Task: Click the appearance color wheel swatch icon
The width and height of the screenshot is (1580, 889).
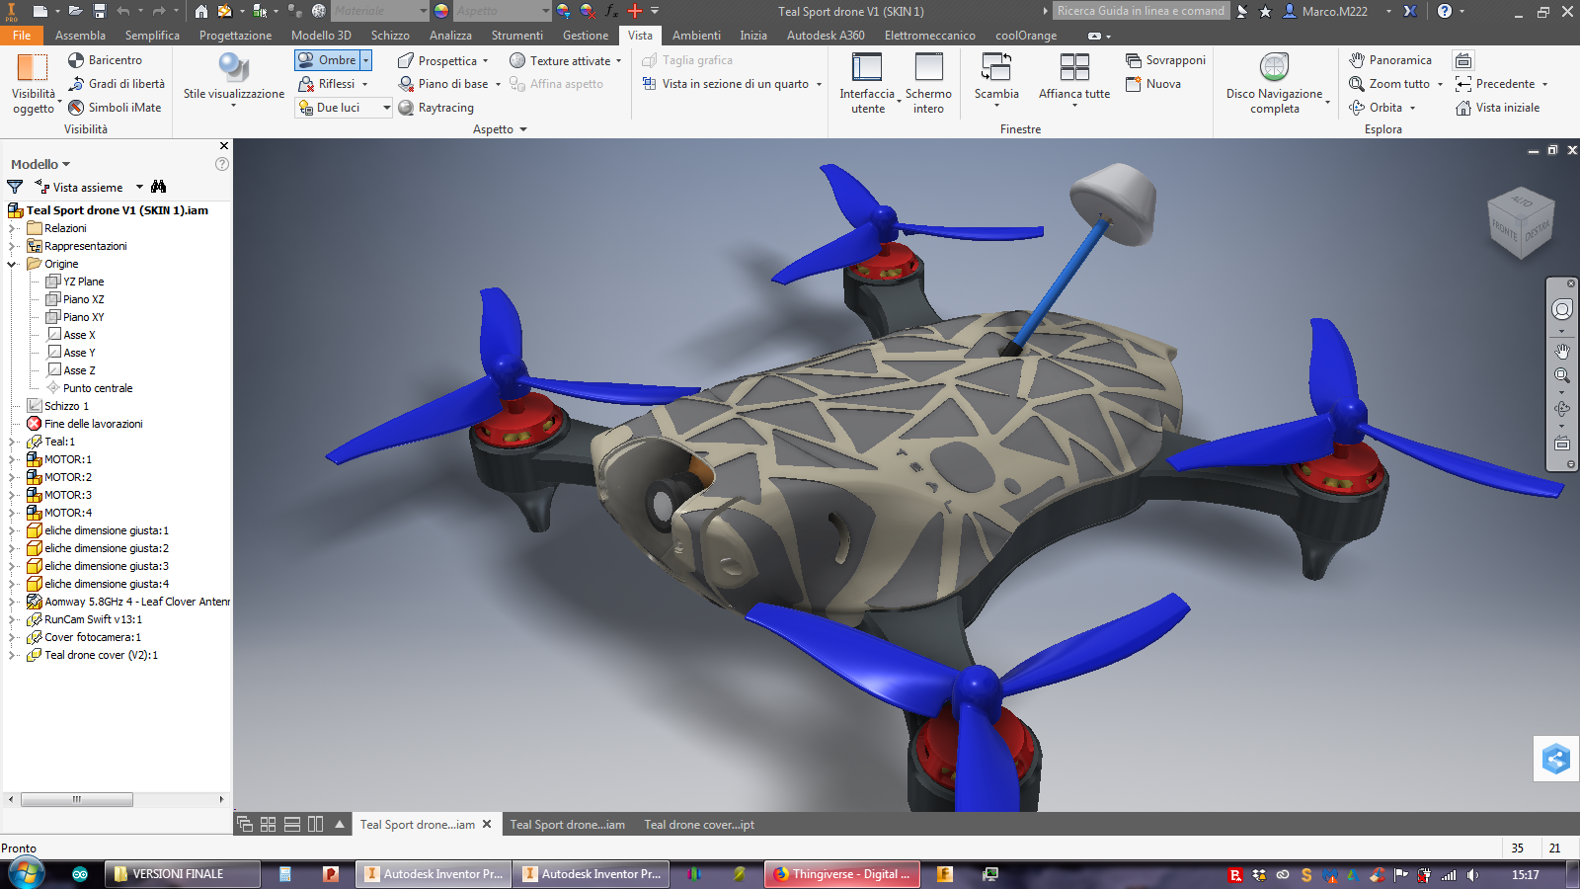Action: pos(441,11)
